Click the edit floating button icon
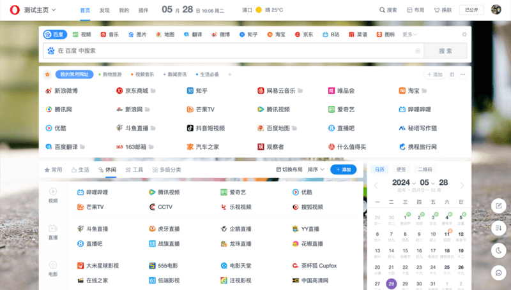511x290 pixels. pos(499,206)
